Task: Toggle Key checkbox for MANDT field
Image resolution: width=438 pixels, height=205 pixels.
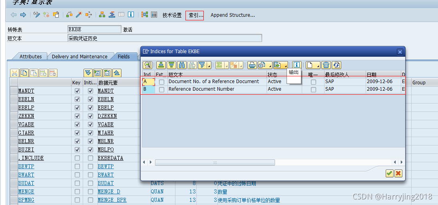Action: pyautogui.click(x=78, y=91)
